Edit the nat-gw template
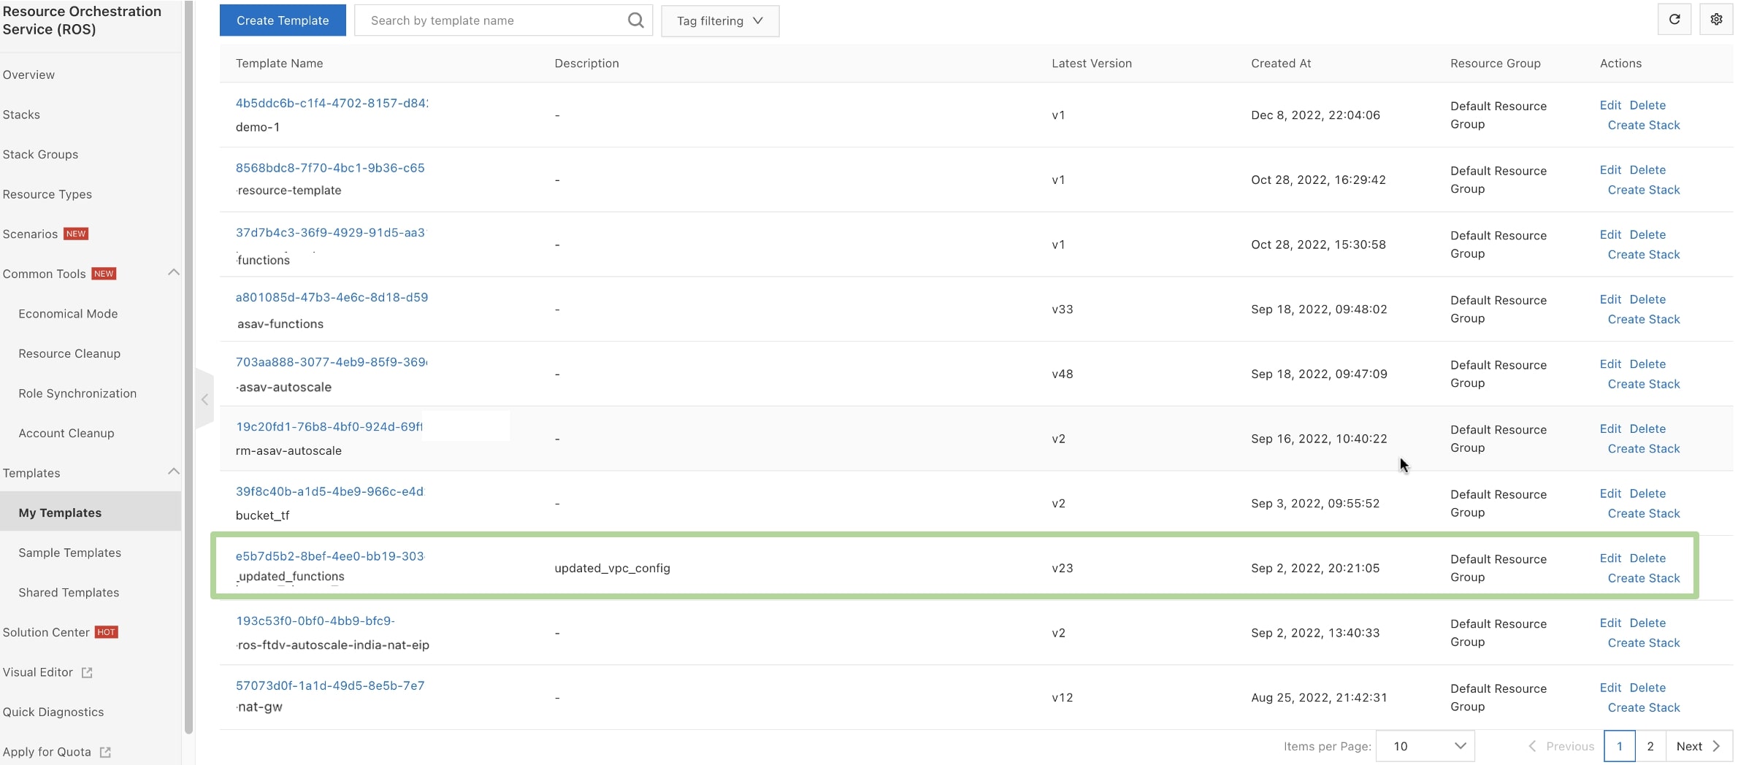The width and height of the screenshot is (1738, 765). (1610, 688)
